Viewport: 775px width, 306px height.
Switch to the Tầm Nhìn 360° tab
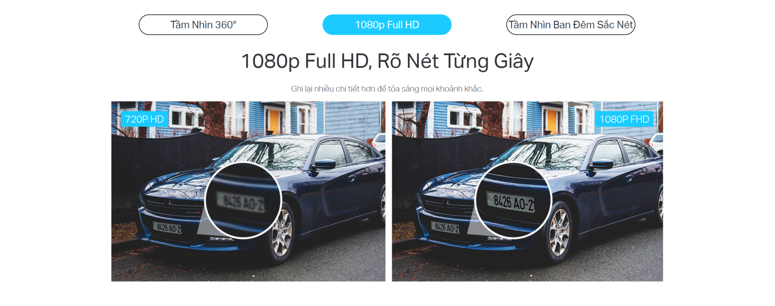pos(203,25)
